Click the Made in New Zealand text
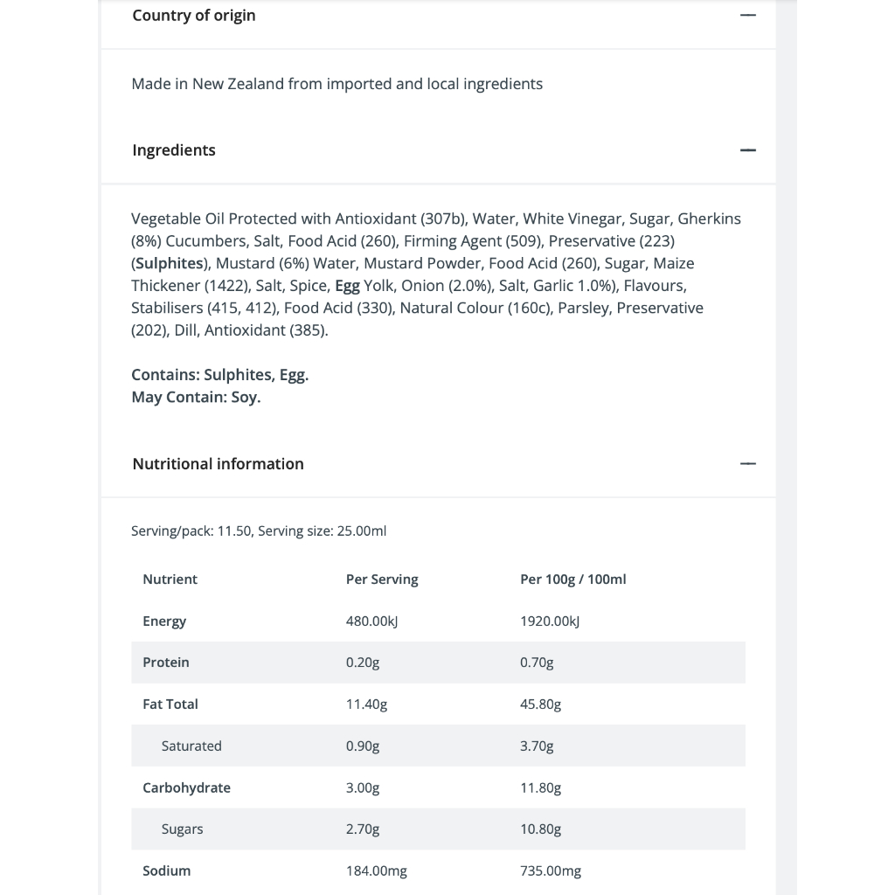Viewport: 895px width, 895px height. click(337, 84)
